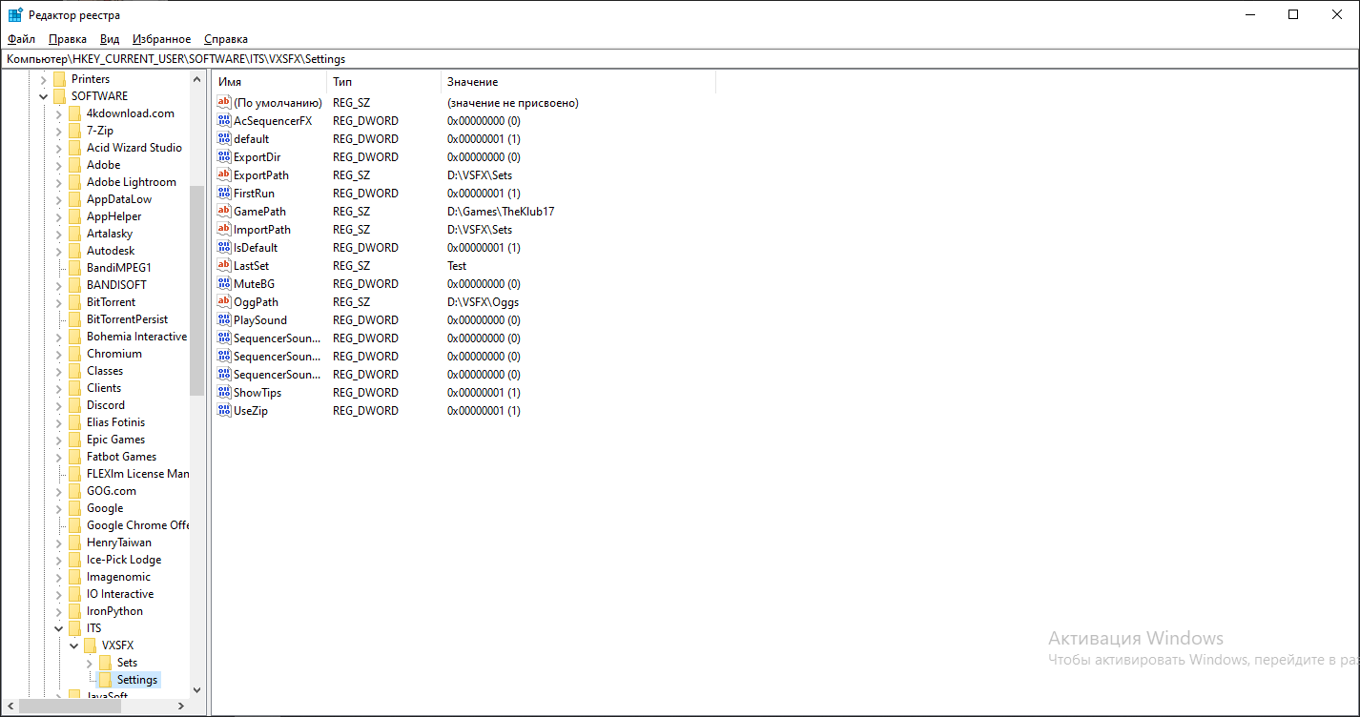Screen dimensions: 1360x717
Task: Select the GOG.com key
Action: point(112,491)
